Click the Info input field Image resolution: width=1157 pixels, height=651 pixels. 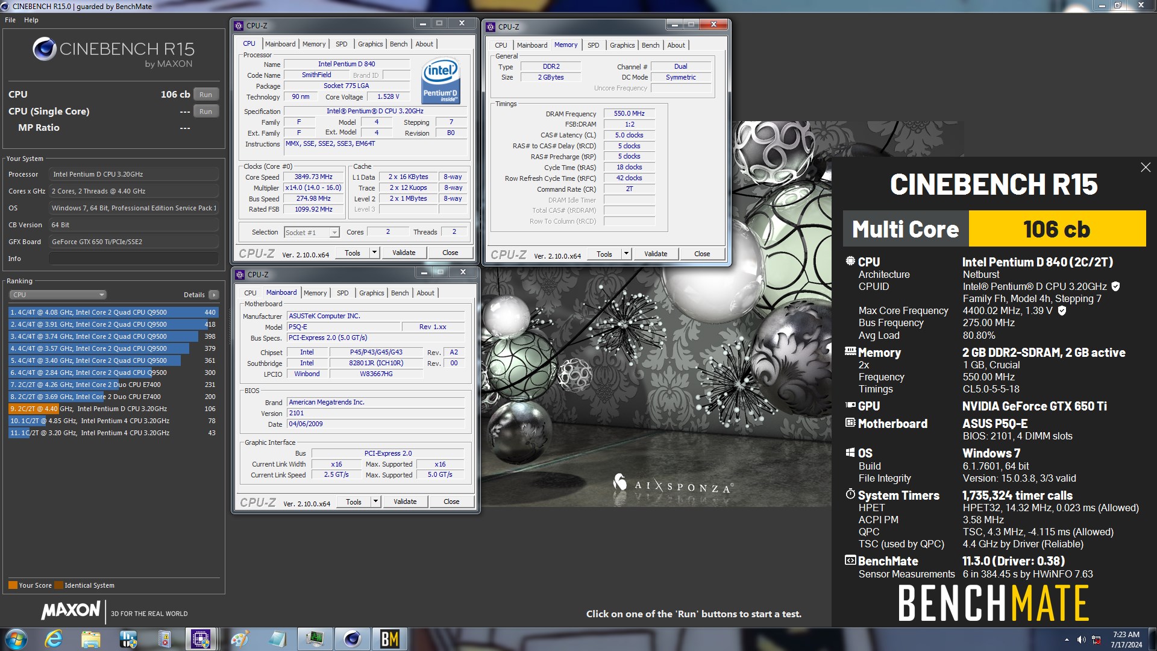pos(133,259)
